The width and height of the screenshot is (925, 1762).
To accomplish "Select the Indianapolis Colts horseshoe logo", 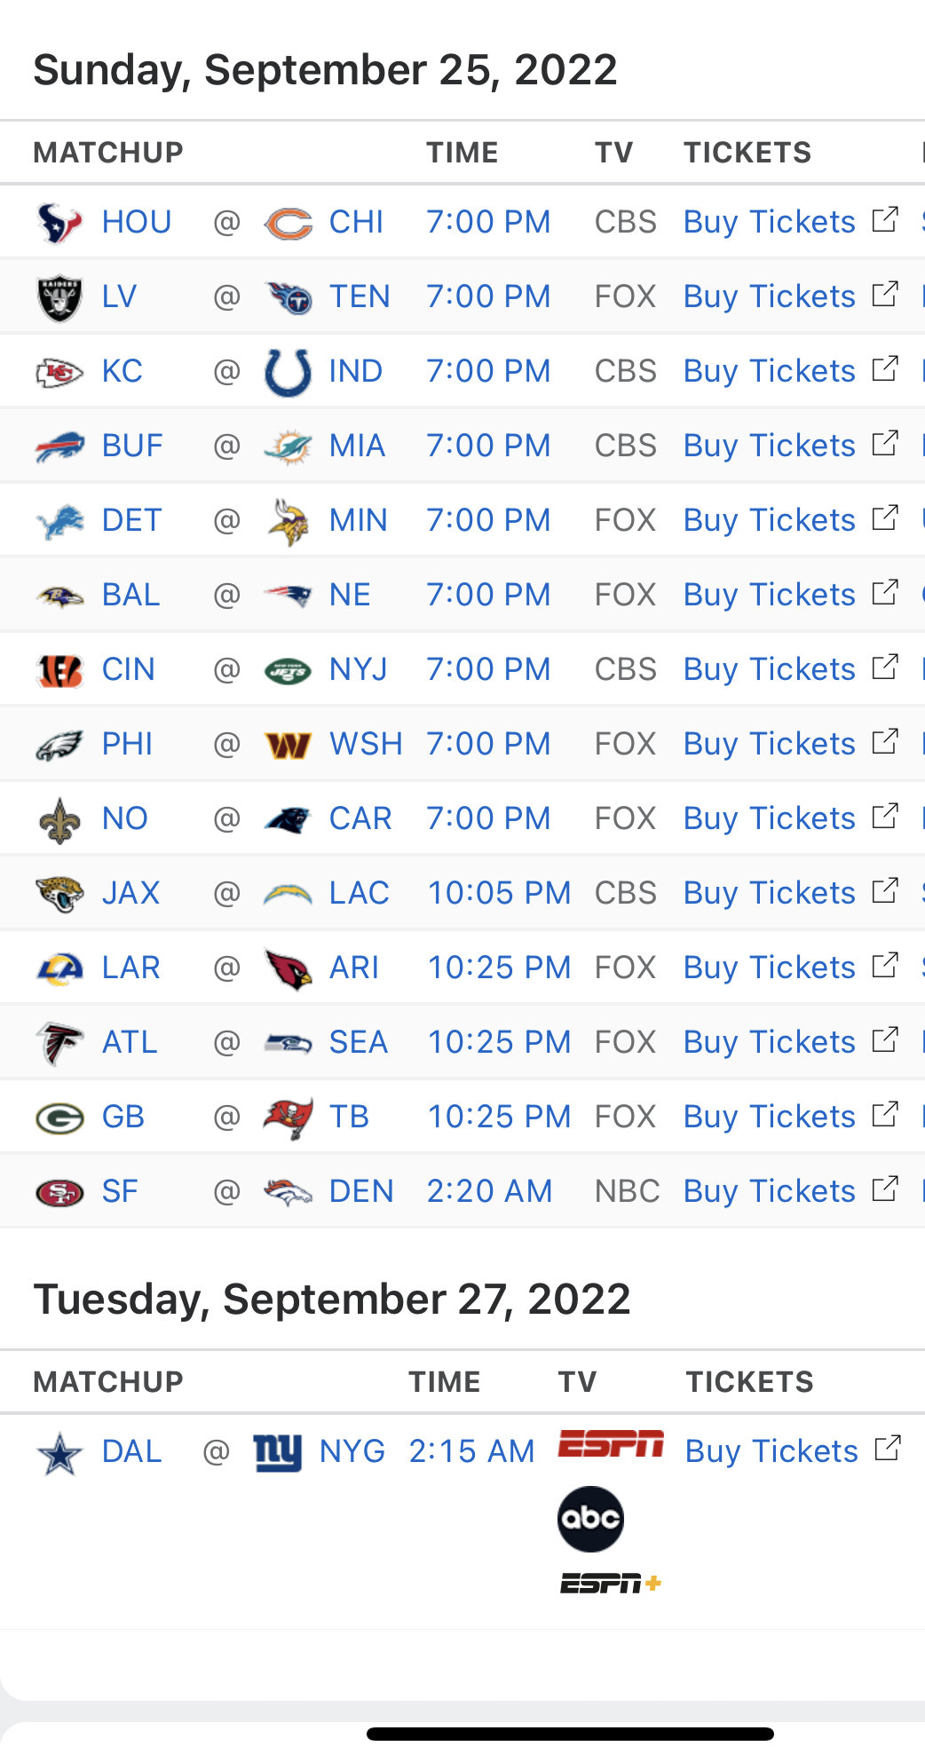I will tap(288, 371).
